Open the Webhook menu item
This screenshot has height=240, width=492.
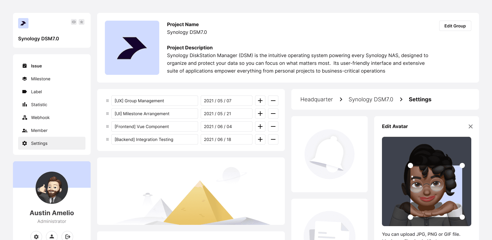click(52, 117)
